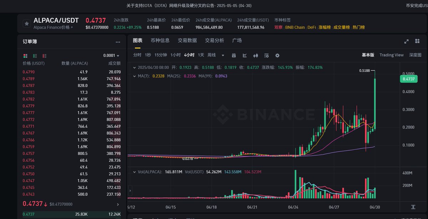
Task: Select the 1天 interval
Action: tap(201, 55)
